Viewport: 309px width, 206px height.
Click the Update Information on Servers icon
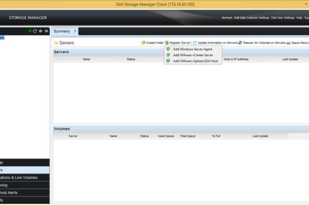(194, 43)
